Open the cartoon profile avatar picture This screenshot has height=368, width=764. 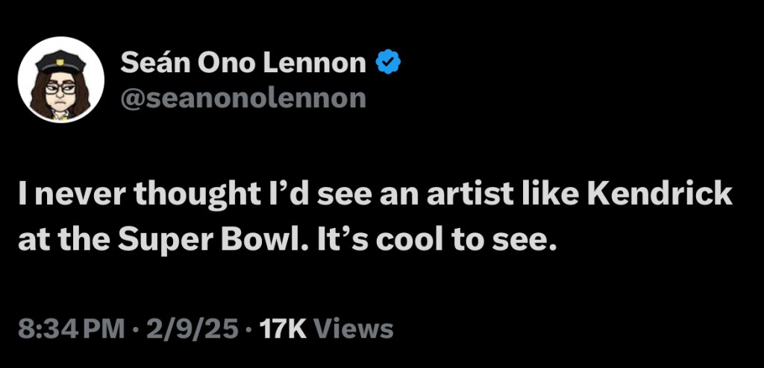[x=61, y=79]
